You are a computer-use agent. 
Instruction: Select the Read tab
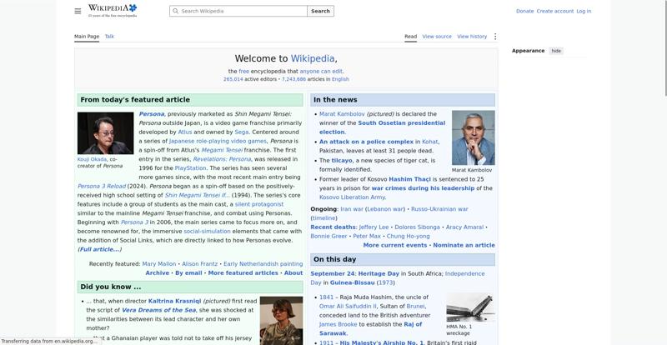[x=410, y=37]
